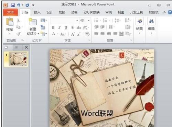Viewport: 172px width, 127px height.
Task: Open the 段落 Paragraph dialog launcher
Action: click(x=131, y=40)
